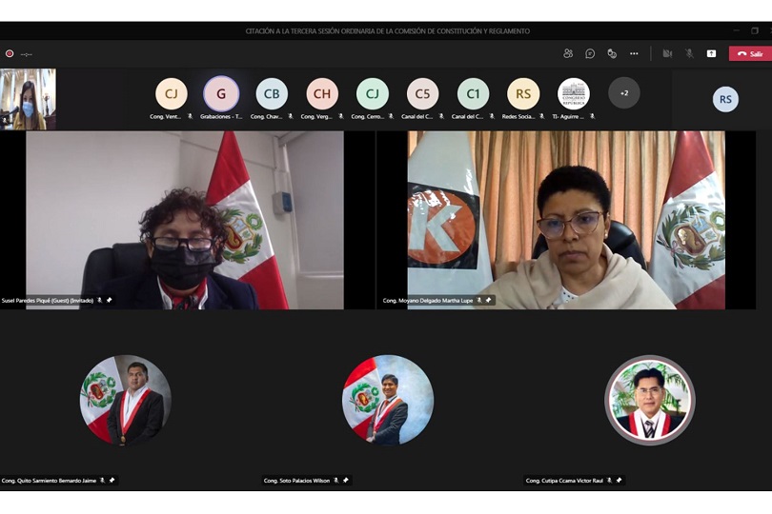Select the Grabaciones participant avatar G
The image size is (772, 514).
(x=221, y=93)
